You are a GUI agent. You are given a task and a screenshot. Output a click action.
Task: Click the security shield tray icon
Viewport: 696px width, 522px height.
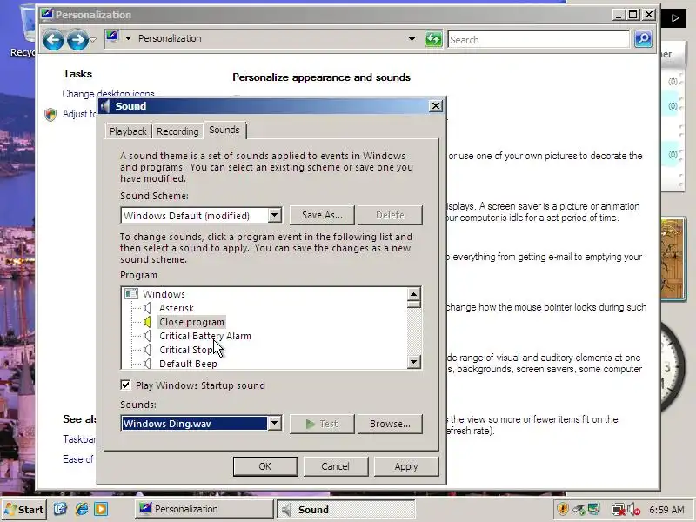[x=563, y=509]
